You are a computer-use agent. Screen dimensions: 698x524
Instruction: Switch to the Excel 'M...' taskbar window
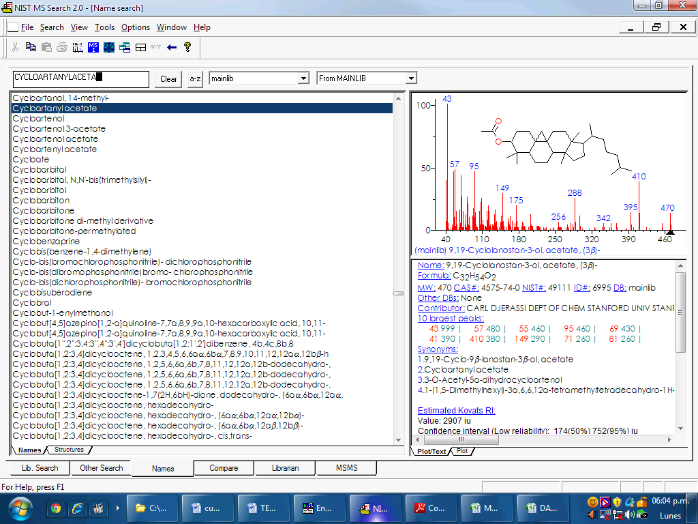click(485, 508)
